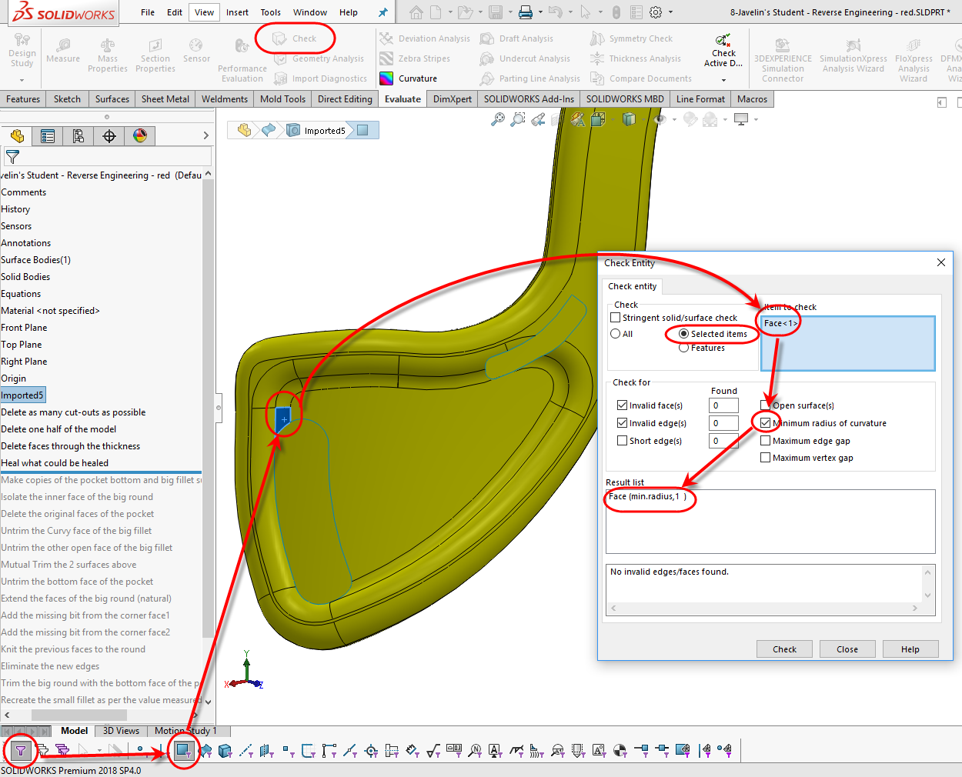Image resolution: width=962 pixels, height=777 pixels.
Task: Select Face (min.radius,1) in result list
Action: 647,496
